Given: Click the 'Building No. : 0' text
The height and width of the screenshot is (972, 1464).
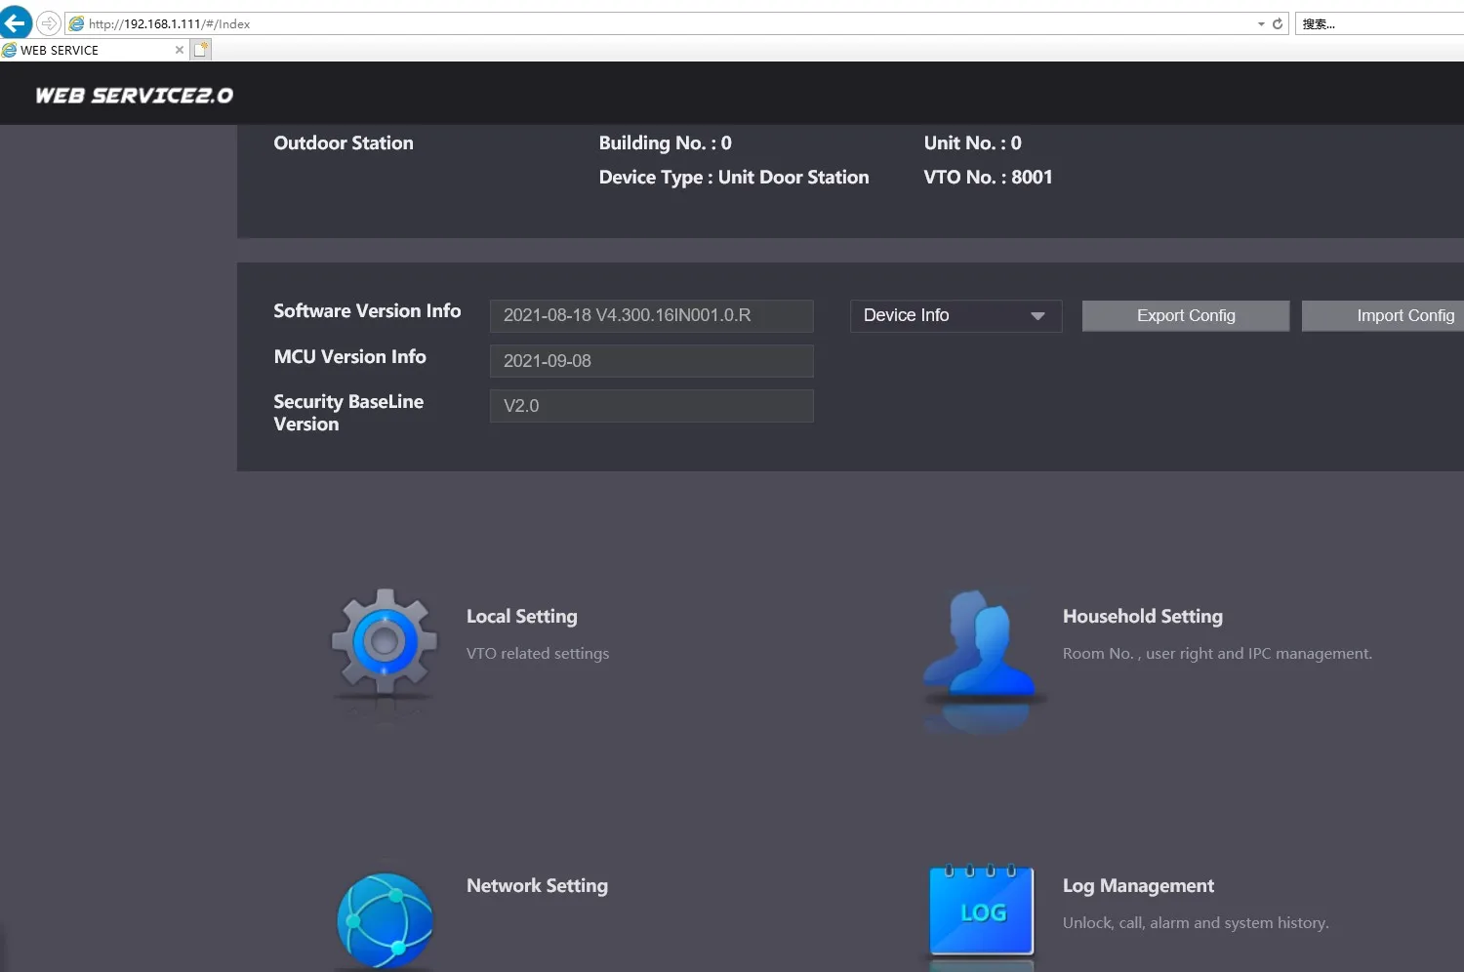Looking at the screenshot, I should 666,143.
